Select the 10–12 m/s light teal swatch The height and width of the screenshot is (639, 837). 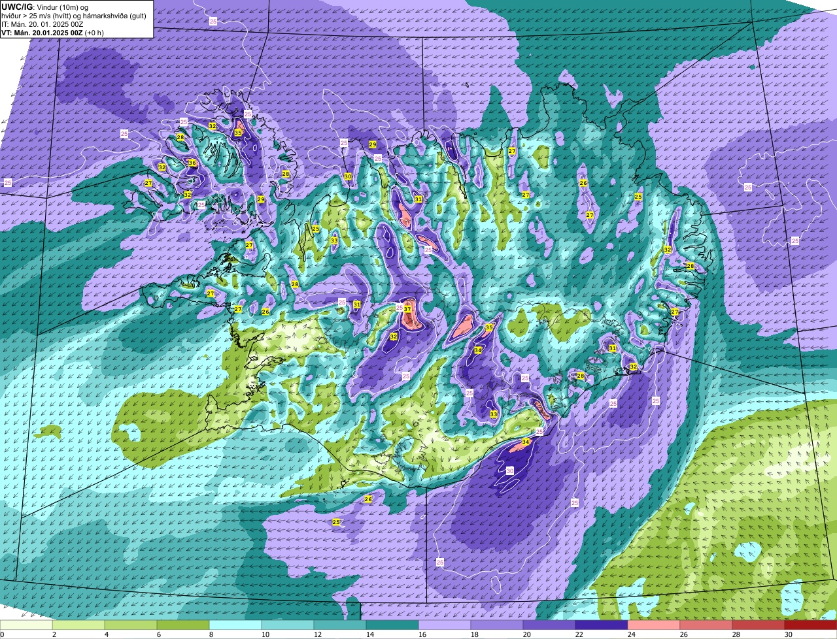coord(288,625)
